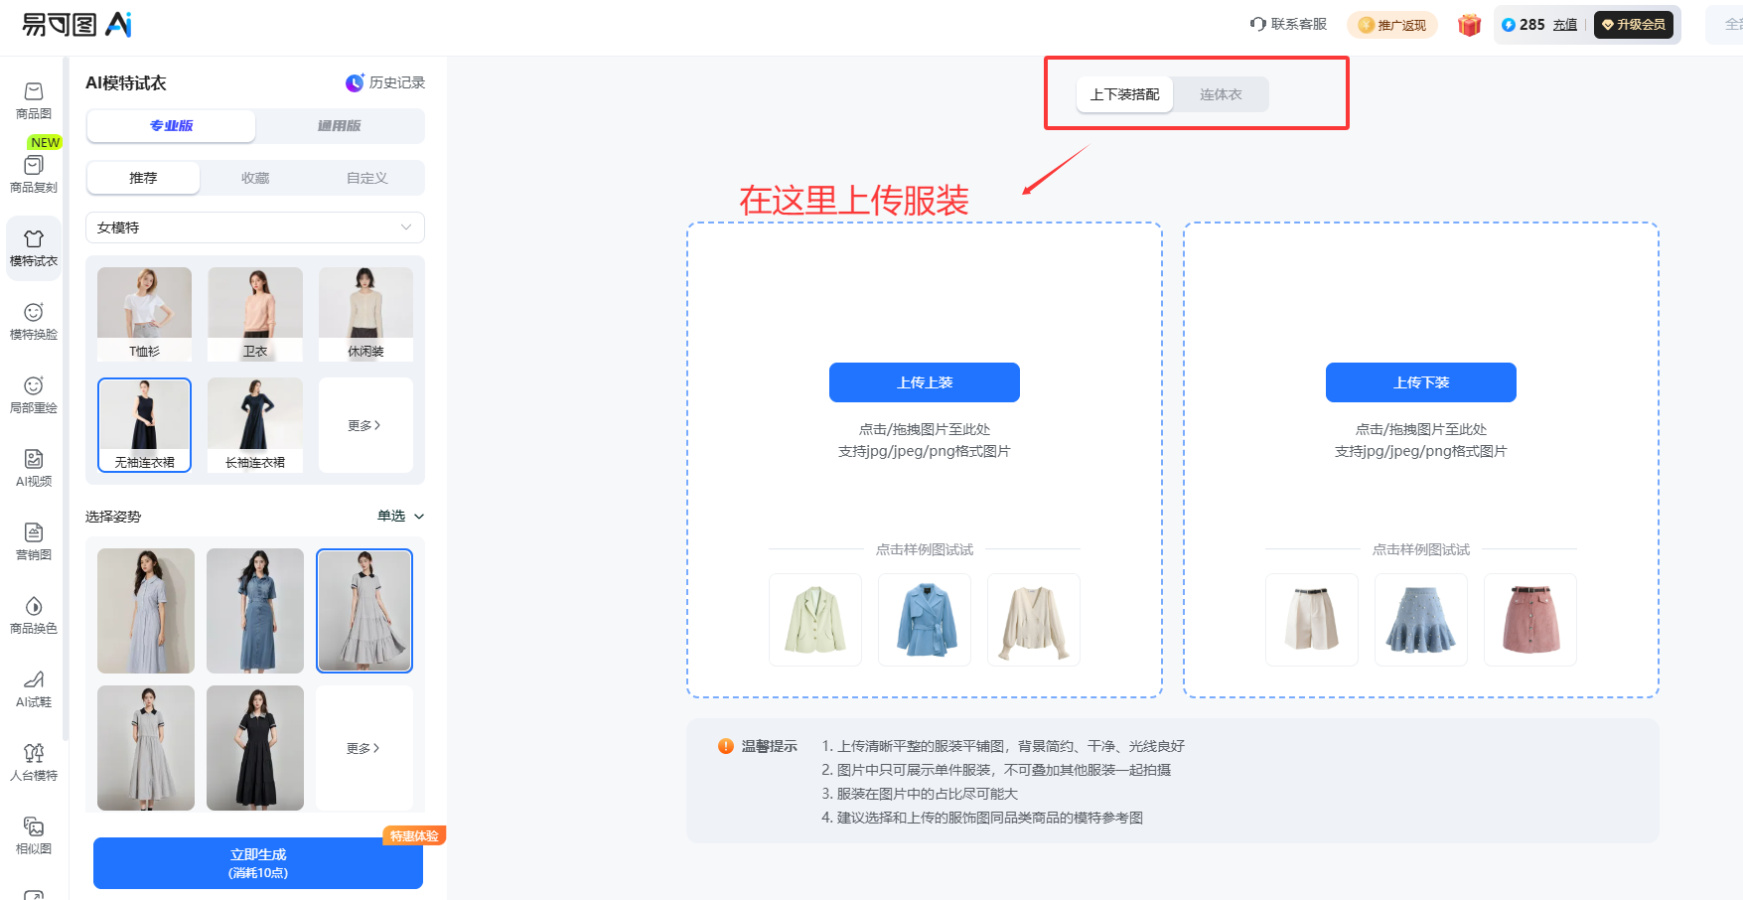Click the 285 points balance
Viewport: 1743px width, 900px height.
click(x=1524, y=25)
